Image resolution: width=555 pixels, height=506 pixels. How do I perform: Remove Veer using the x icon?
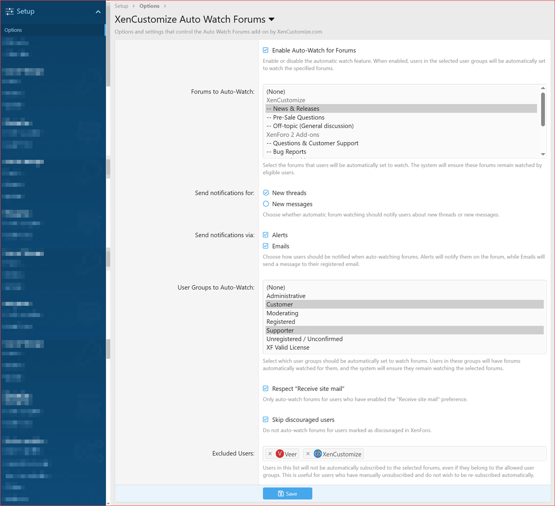point(269,453)
